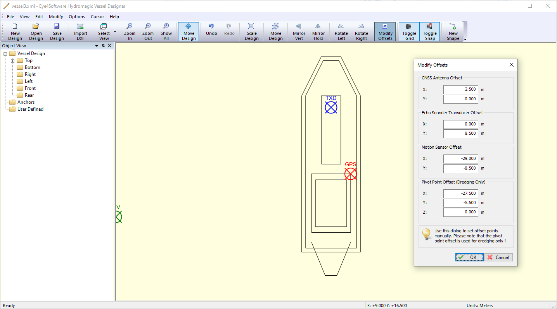This screenshot has width=557, height=309.
Task: Confirm offsets with the OK button
Action: [x=469, y=257]
